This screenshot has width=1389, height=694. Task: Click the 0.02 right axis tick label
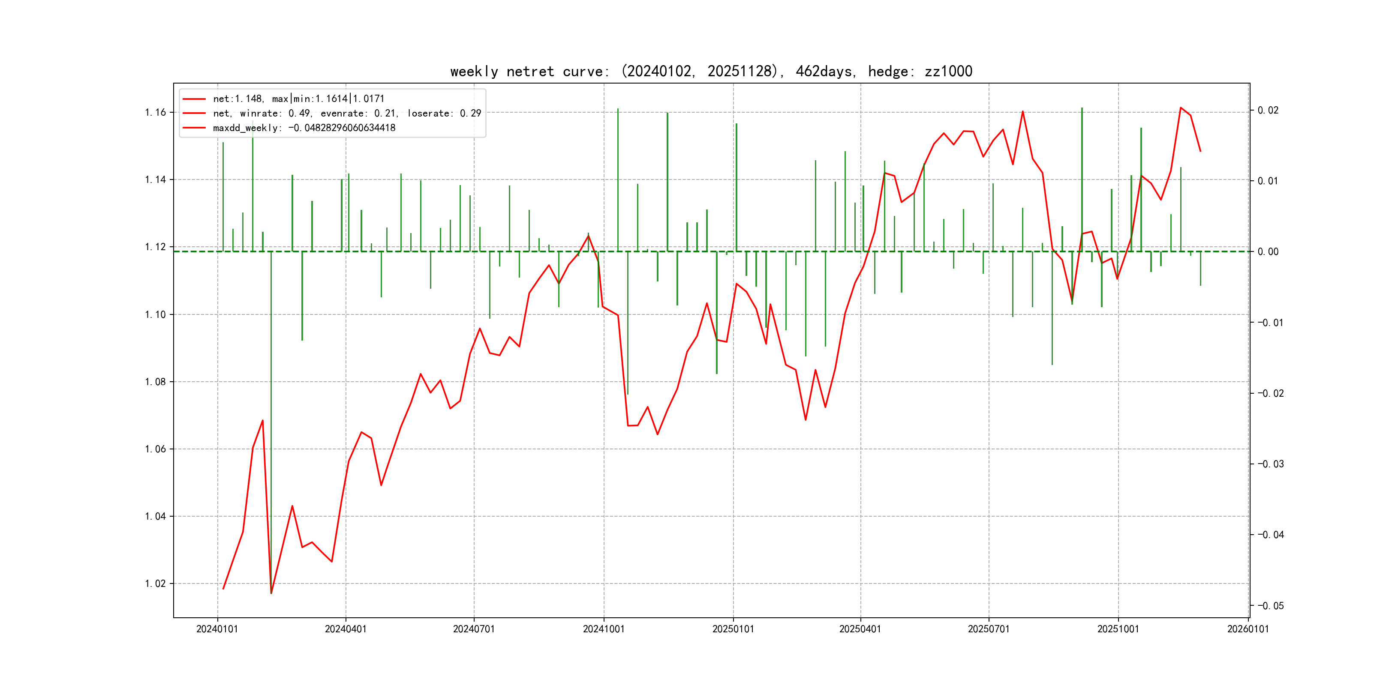(1268, 111)
